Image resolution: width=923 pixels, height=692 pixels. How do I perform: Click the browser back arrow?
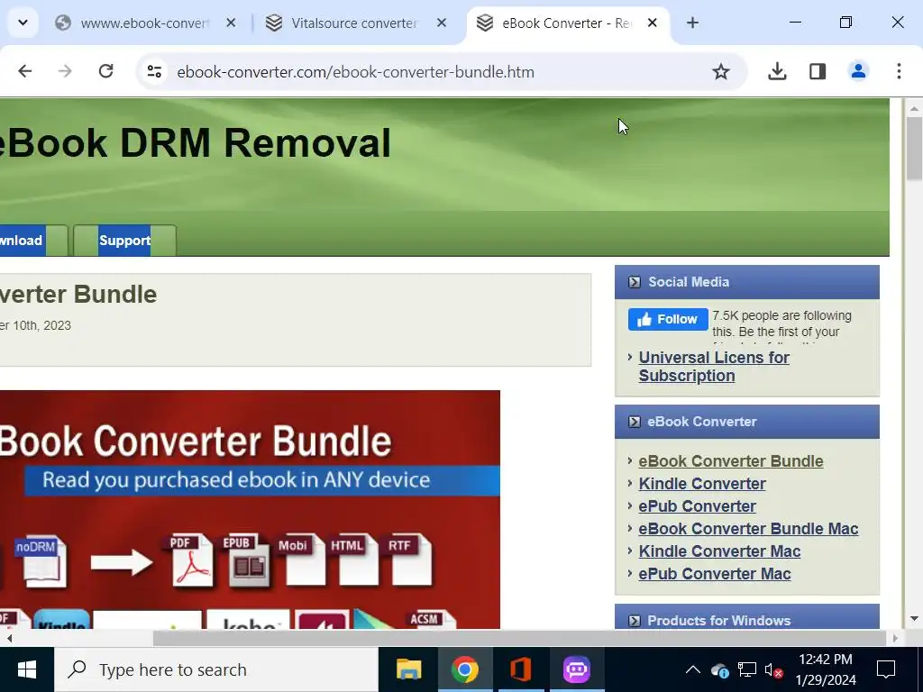[24, 71]
